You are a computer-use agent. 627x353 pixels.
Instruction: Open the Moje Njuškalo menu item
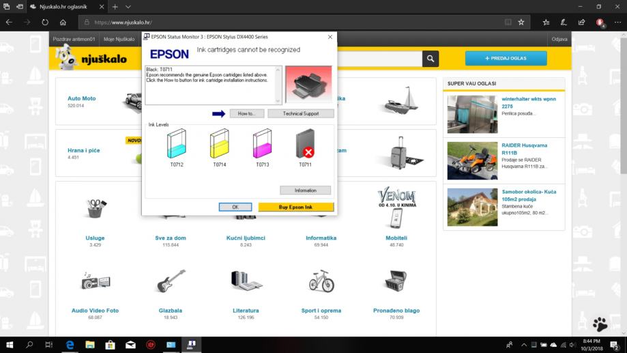coord(119,39)
